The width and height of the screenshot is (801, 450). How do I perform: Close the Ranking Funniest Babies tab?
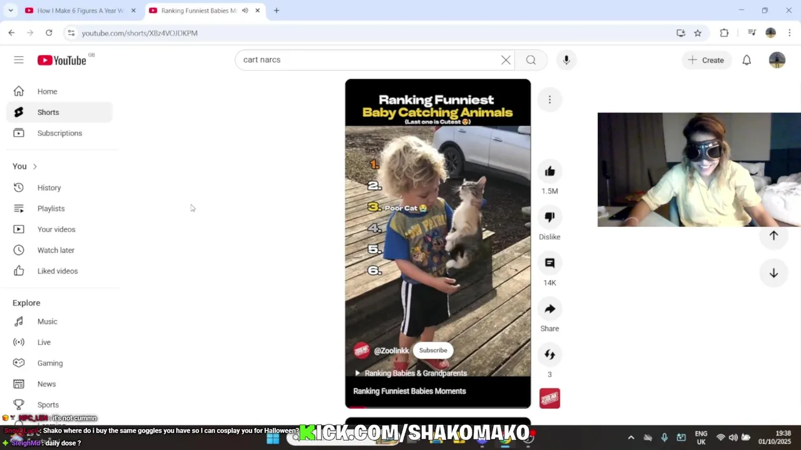click(257, 11)
